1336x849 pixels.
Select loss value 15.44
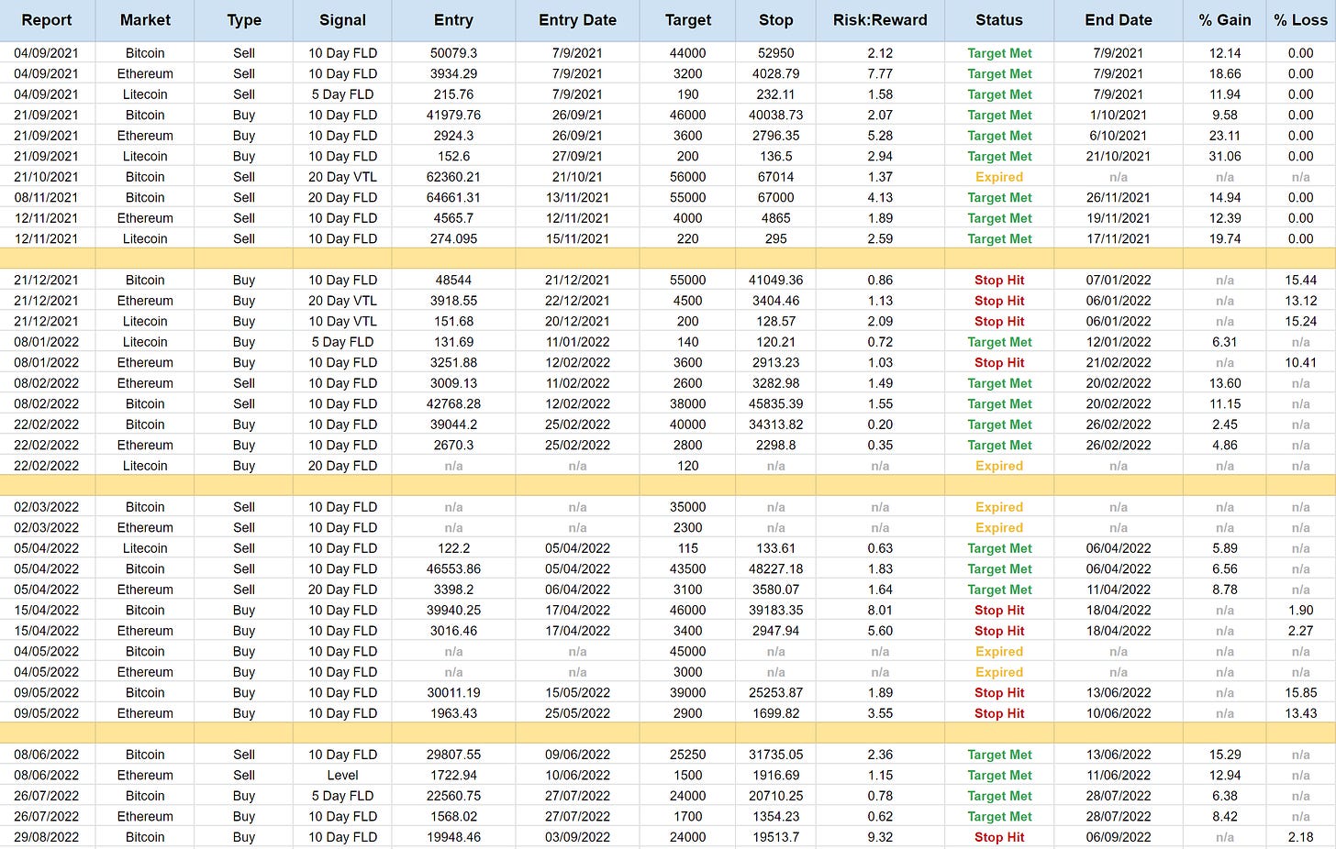click(1301, 280)
